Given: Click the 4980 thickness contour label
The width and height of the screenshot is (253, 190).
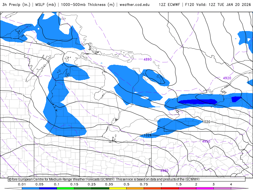Looking at the screenshot, I should pos(164,171).
